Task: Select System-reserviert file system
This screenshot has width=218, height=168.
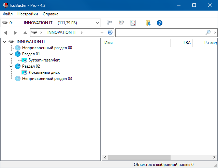Action: point(44,60)
